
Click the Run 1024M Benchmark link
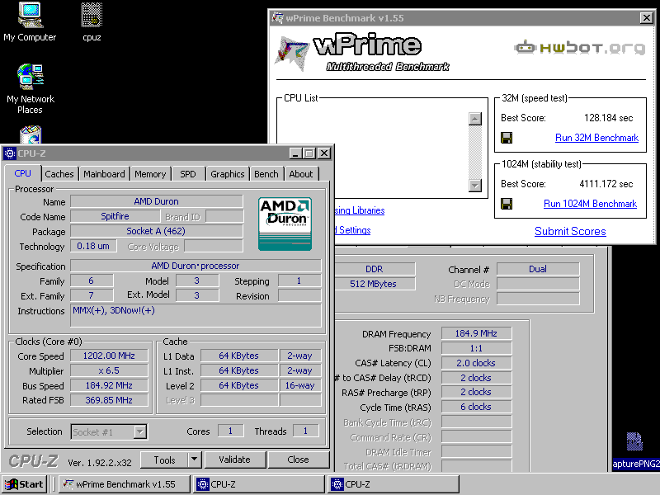(x=590, y=204)
